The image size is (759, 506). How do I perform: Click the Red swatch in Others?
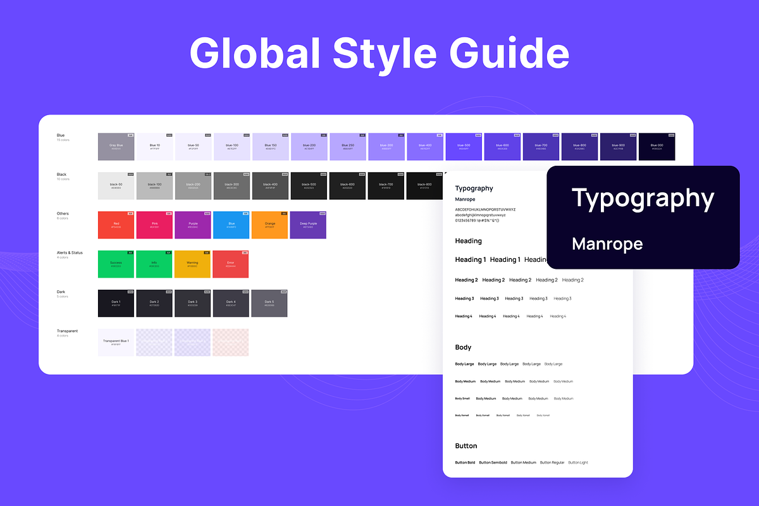point(116,225)
